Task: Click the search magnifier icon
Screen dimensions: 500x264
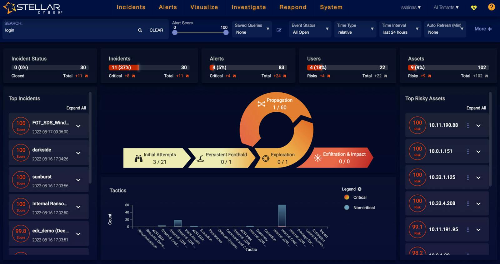Action: click(x=140, y=30)
